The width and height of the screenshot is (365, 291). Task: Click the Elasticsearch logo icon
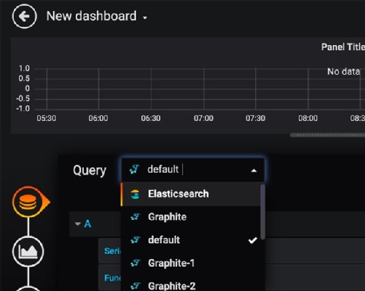click(x=135, y=194)
